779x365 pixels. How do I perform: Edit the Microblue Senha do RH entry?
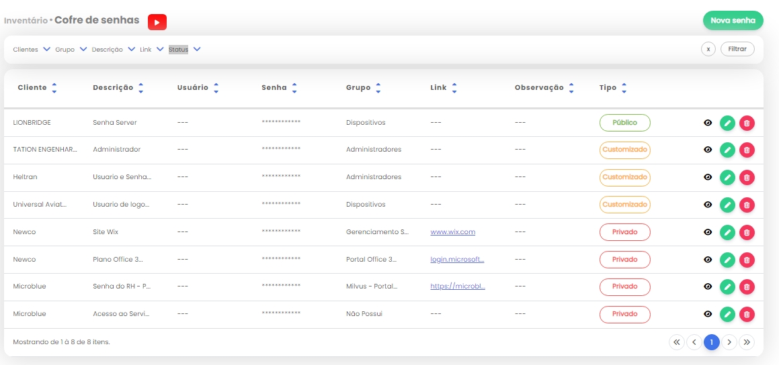pyautogui.click(x=727, y=286)
